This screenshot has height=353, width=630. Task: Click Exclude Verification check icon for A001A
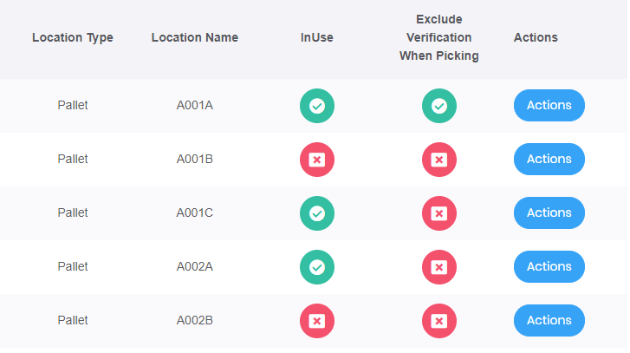pos(439,106)
